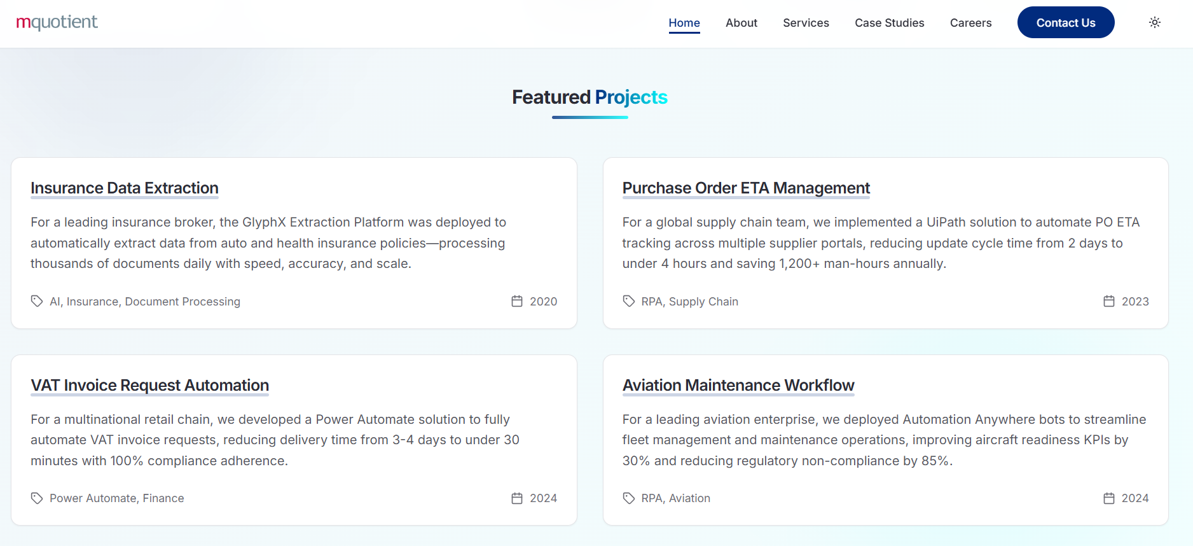The image size is (1193, 546).
Task: Toggle the light/dark theme sun icon
Action: [1155, 22]
